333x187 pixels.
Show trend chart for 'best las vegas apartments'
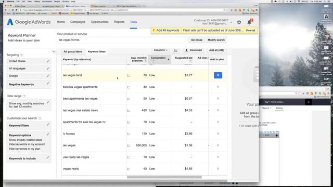click(x=129, y=87)
